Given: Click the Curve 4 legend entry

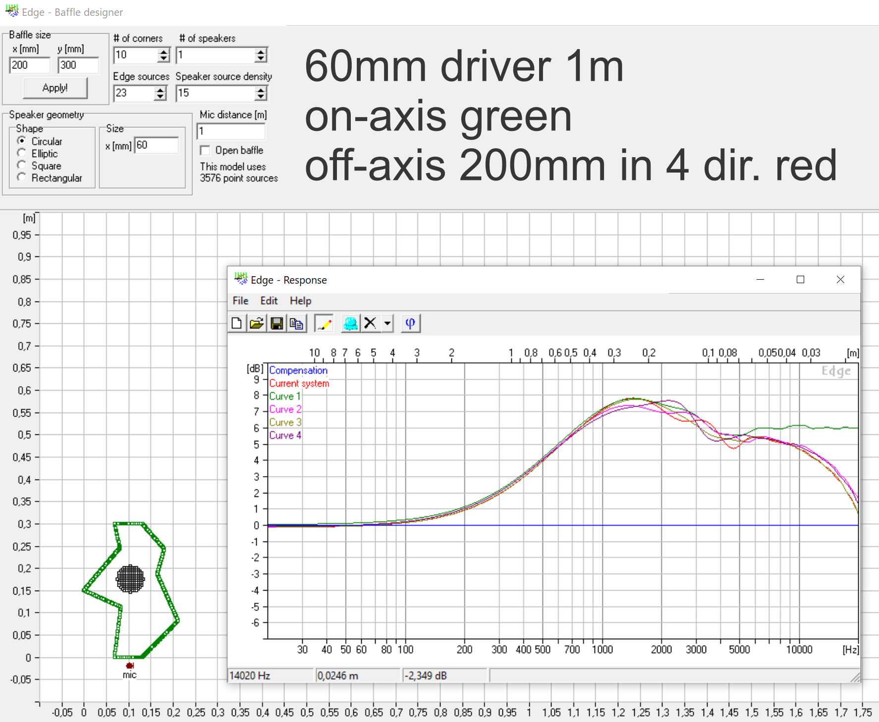Looking at the screenshot, I should pos(285,435).
